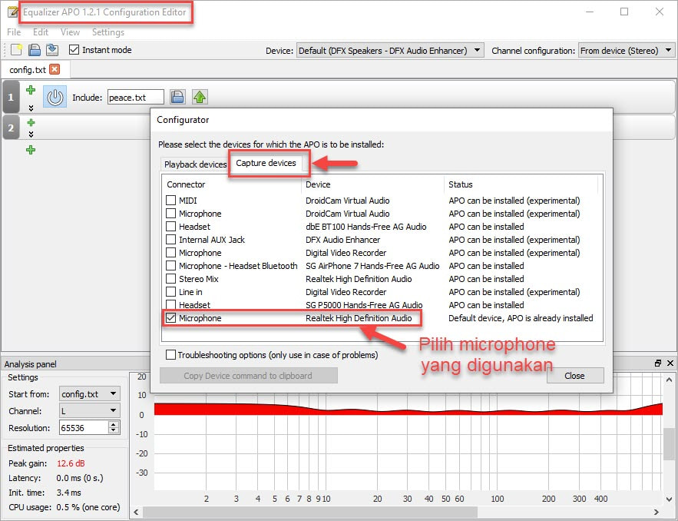Click the Include file name input field

click(x=136, y=97)
